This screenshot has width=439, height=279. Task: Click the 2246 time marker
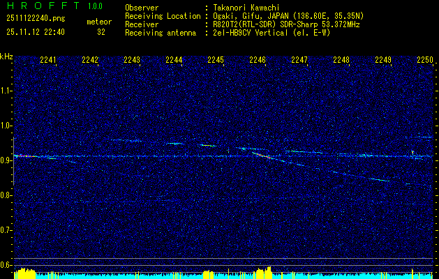pos(258,60)
